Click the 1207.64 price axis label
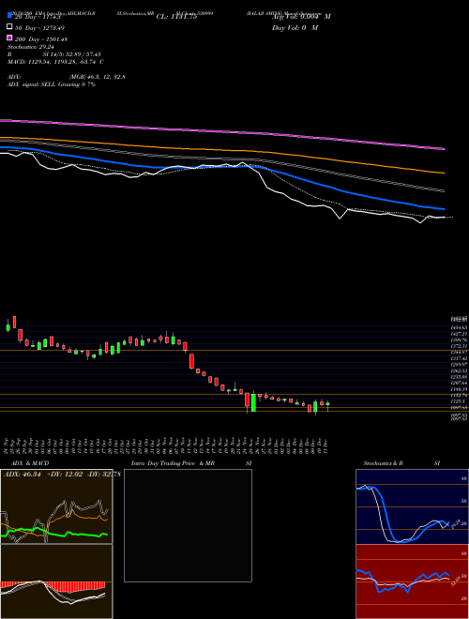This screenshot has height=619, width=469. click(x=459, y=384)
